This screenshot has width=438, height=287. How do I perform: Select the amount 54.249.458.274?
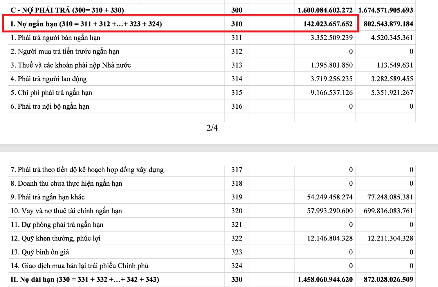pyautogui.click(x=330, y=197)
